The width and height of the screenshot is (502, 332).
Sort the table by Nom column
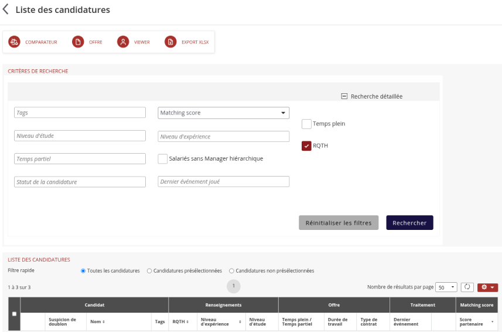click(97, 321)
